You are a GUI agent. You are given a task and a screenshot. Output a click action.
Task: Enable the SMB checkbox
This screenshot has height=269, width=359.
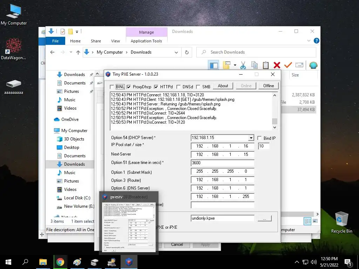[198, 87]
